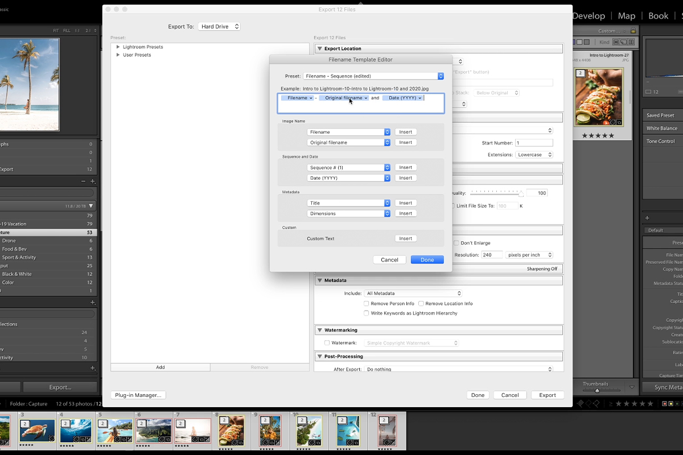Check Remove Person Info
This screenshot has height=455, width=683.
367,303
